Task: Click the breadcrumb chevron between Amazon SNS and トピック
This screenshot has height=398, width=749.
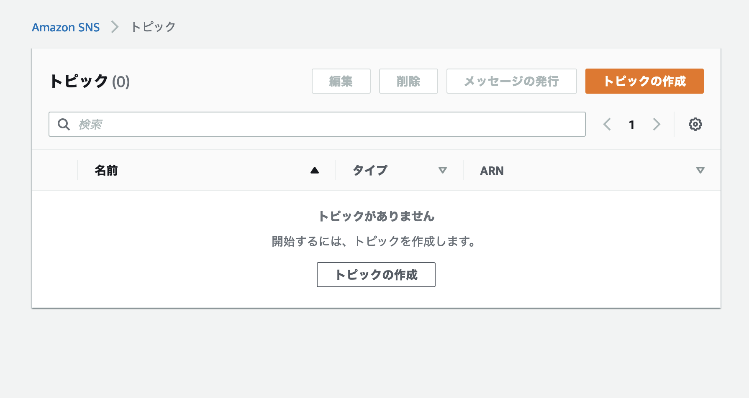Action: (114, 27)
